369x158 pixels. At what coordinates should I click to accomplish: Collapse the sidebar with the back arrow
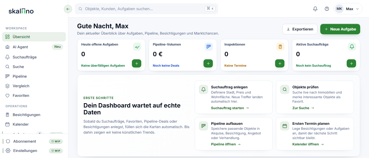[68, 9]
